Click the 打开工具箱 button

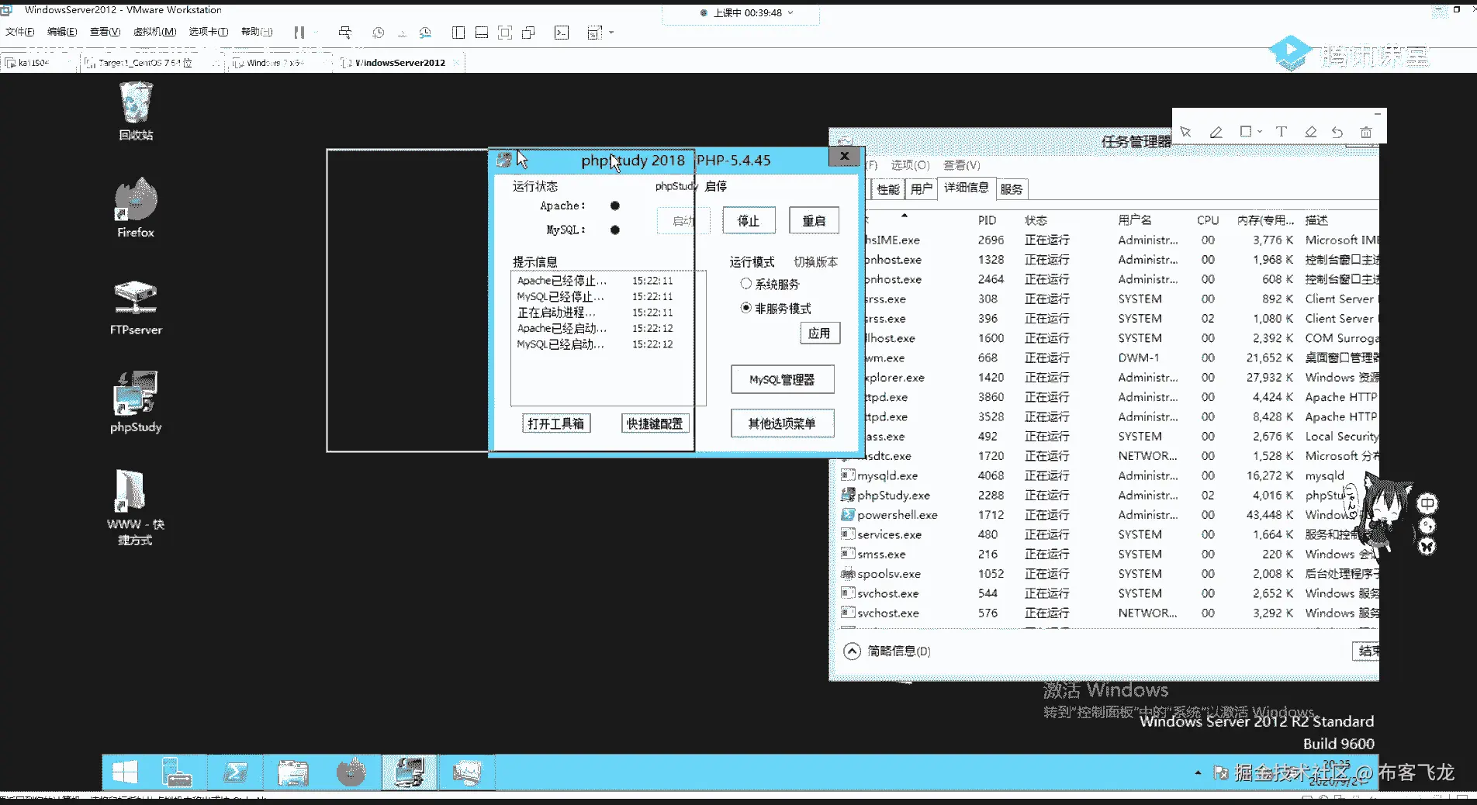coord(556,423)
